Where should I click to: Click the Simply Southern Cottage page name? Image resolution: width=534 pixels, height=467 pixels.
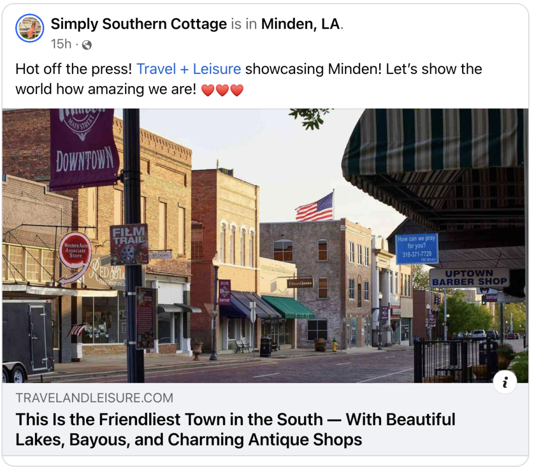click(139, 24)
